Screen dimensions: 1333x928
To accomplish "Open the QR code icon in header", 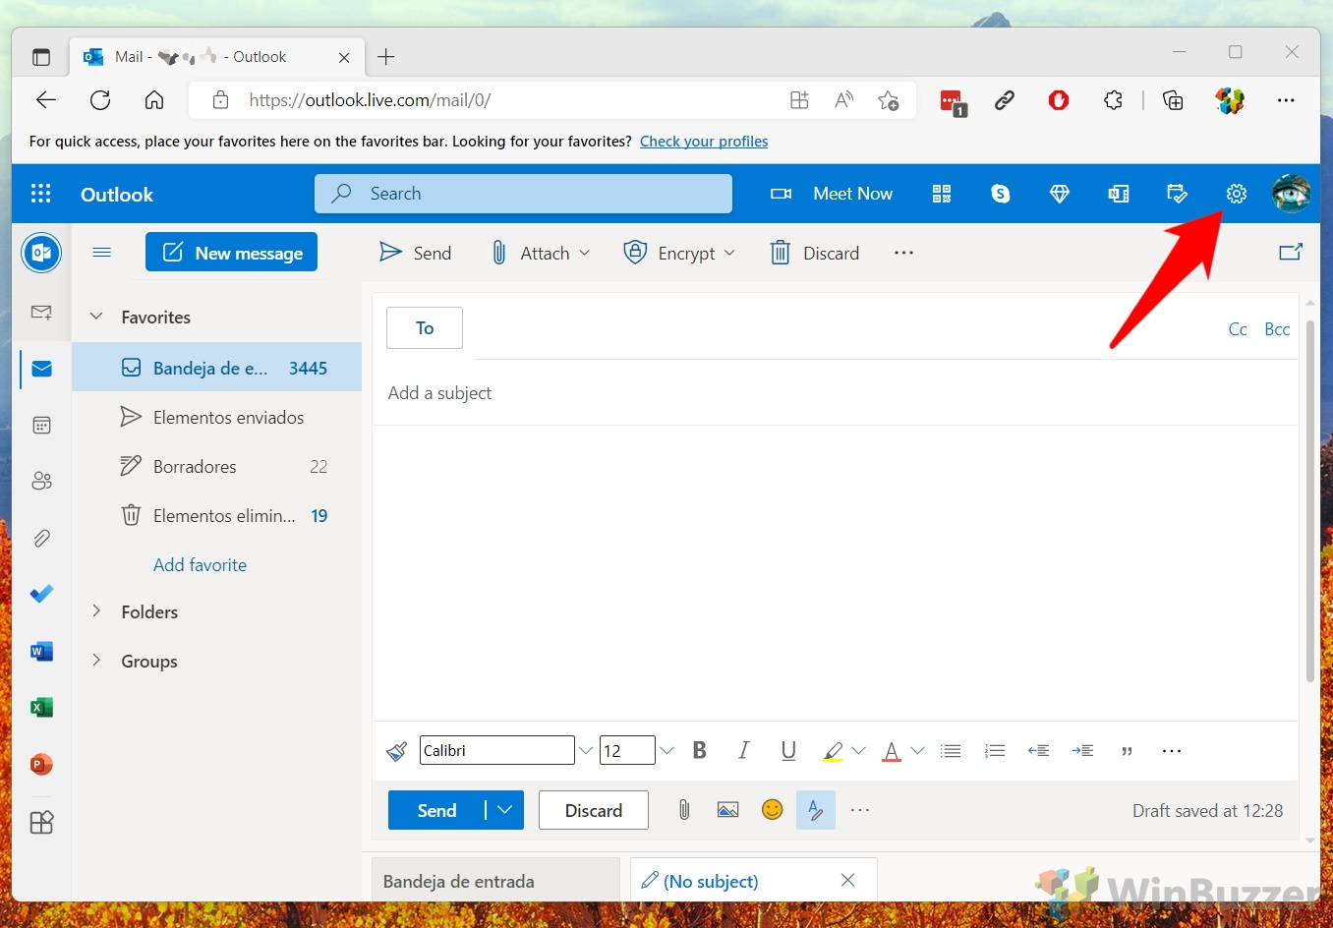I will [x=942, y=194].
